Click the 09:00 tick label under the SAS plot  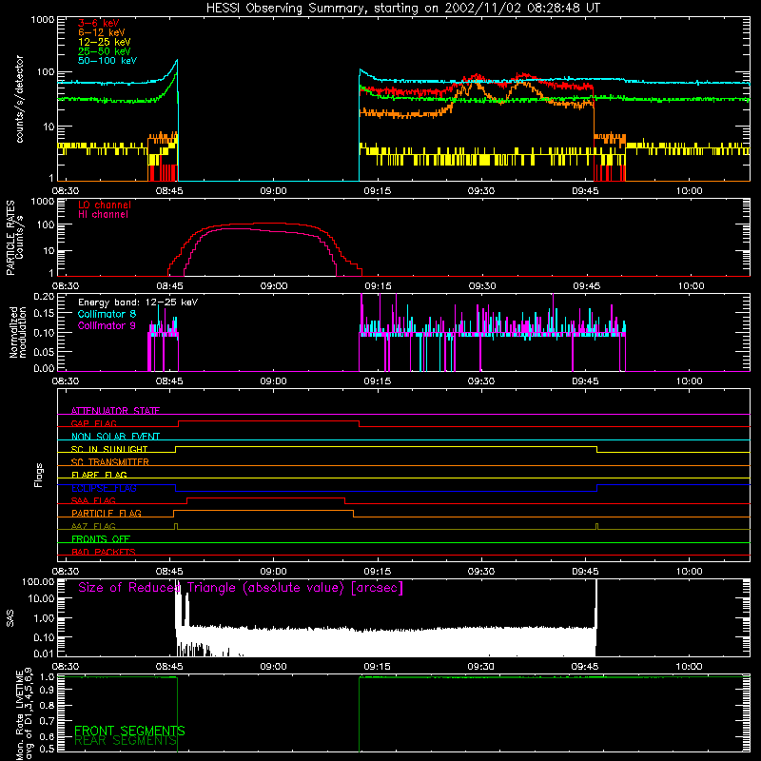273,667
